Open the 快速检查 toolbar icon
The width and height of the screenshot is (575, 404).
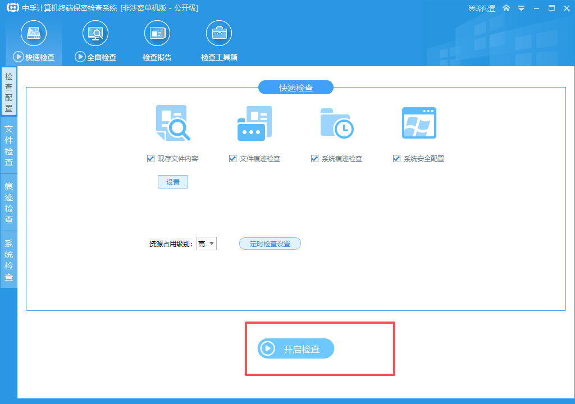(34, 33)
